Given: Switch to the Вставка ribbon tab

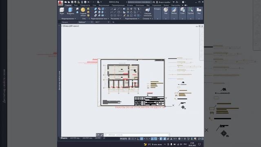Looking at the screenshot, I should click(x=130, y=5).
